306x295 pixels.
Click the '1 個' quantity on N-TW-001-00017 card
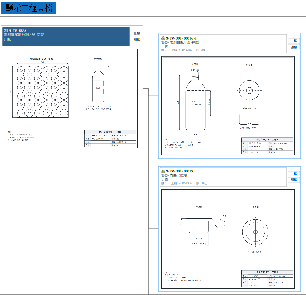coord(165,179)
